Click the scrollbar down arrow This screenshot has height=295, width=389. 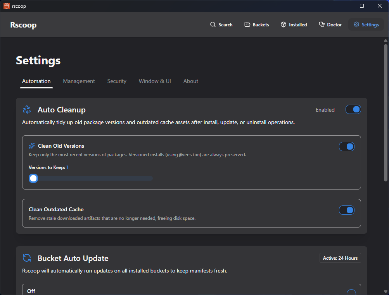click(385, 292)
